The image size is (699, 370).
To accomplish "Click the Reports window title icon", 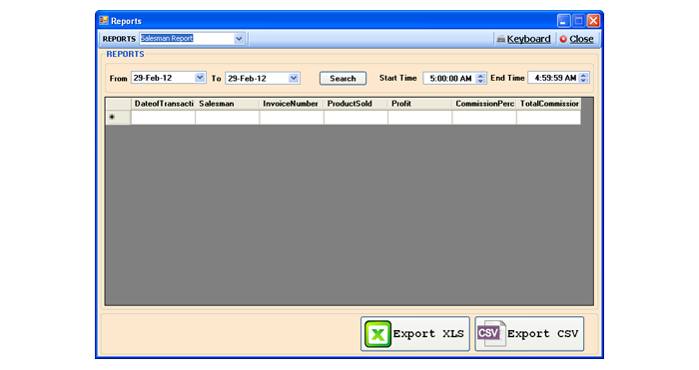I will pos(104,21).
